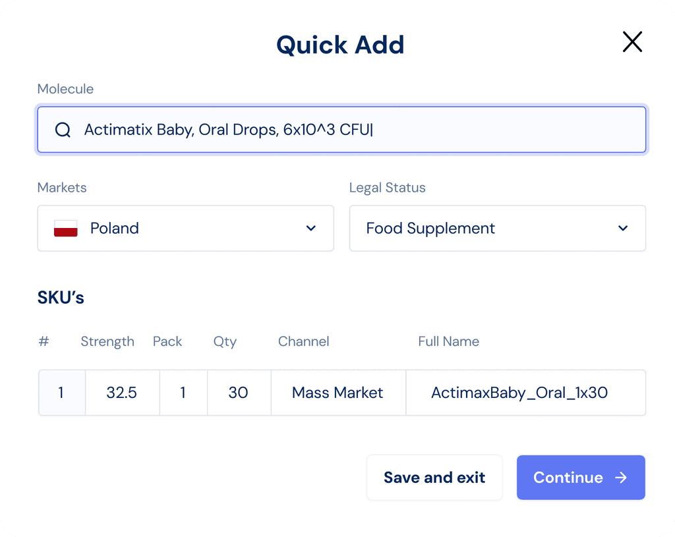This screenshot has height=537, width=675.
Task: Edit the ActimaxBaby_Oral_1x30 full name cell
Action: pyautogui.click(x=519, y=393)
